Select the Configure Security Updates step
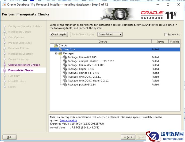The height and width of the screenshot is (142, 185). 25,26
